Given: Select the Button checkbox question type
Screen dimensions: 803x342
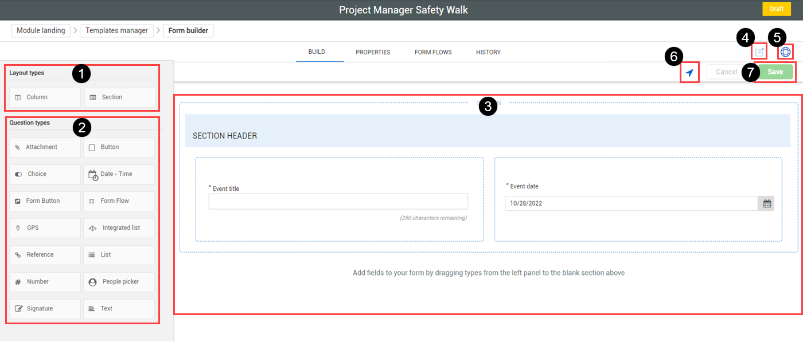Looking at the screenshot, I should point(119,147).
